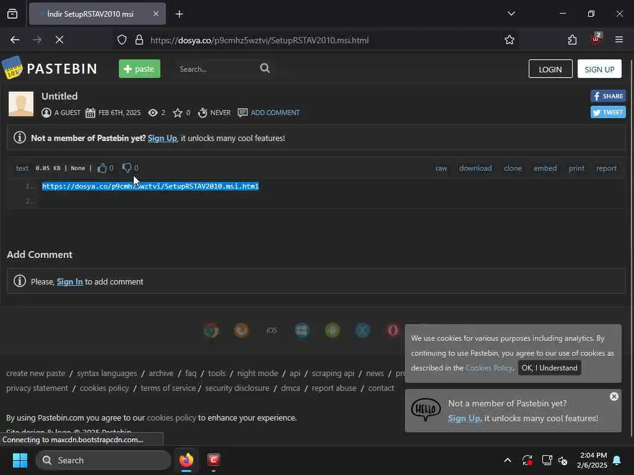Open the iOS app link

[272, 330]
